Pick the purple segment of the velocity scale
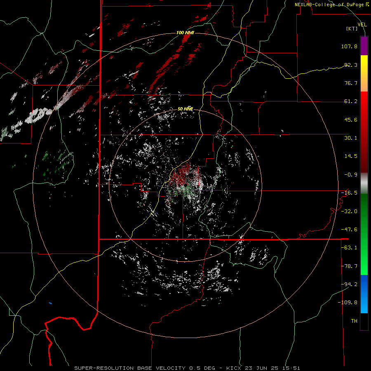Viewport: 371px width, 371px height. pos(364,46)
